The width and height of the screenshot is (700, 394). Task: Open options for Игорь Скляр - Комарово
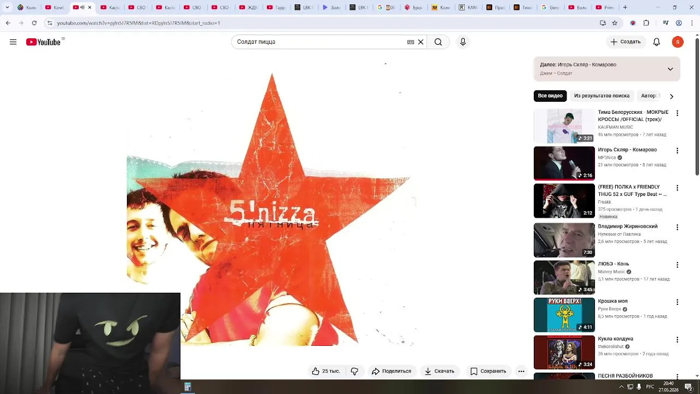(677, 150)
